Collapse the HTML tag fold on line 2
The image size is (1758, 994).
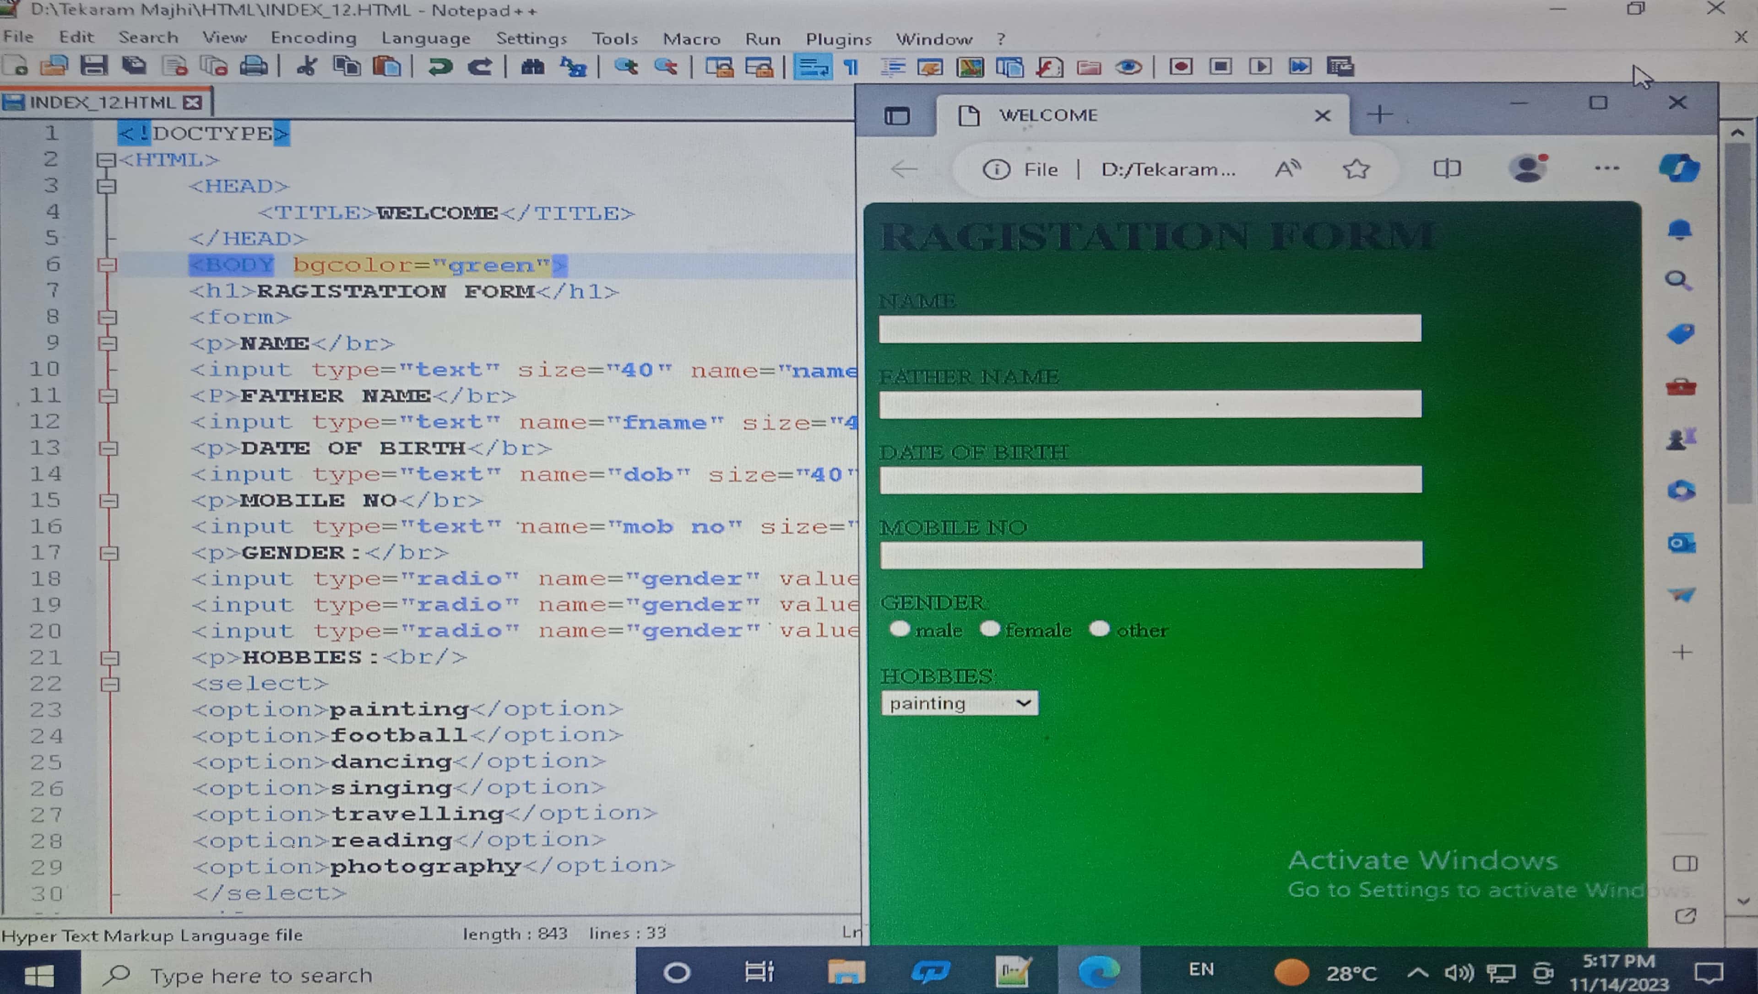click(x=106, y=160)
